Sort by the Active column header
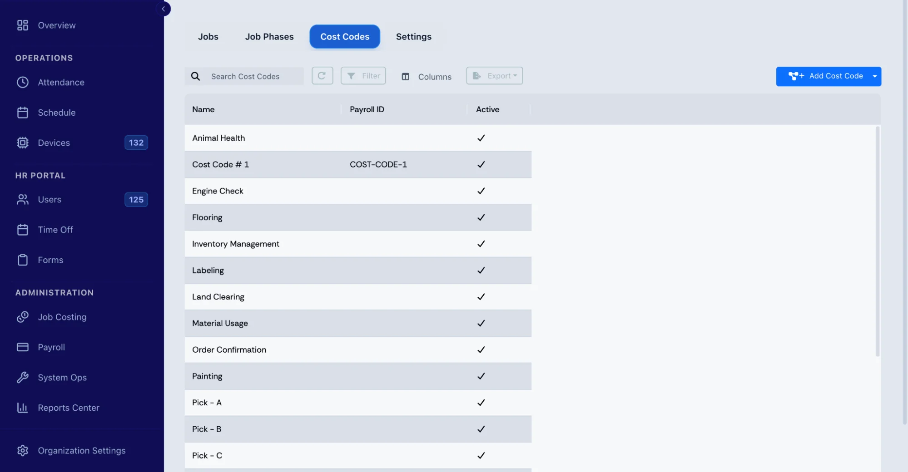The height and width of the screenshot is (472, 908). [487, 109]
